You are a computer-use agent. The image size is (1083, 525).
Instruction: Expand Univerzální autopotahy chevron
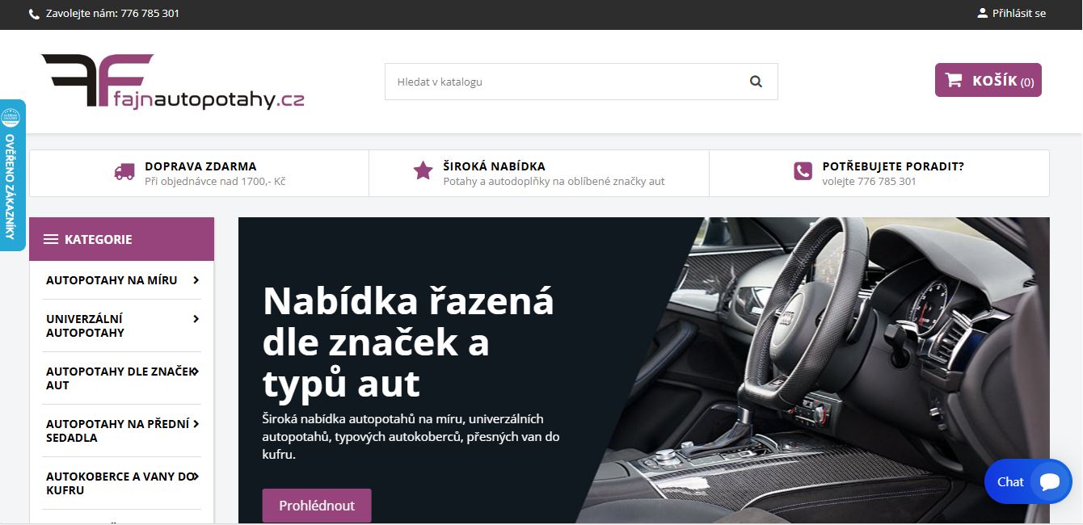click(x=196, y=319)
